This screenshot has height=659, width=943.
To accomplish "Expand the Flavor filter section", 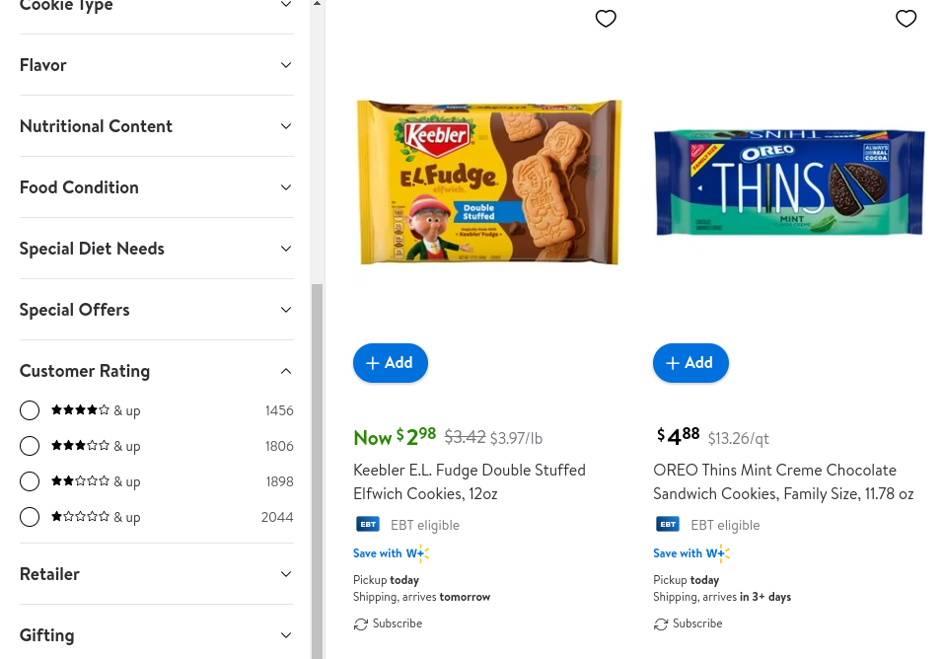I will pos(156,65).
